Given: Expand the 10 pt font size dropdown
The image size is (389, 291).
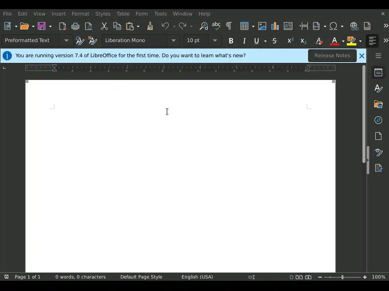Looking at the screenshot, I should pos(215,40).
